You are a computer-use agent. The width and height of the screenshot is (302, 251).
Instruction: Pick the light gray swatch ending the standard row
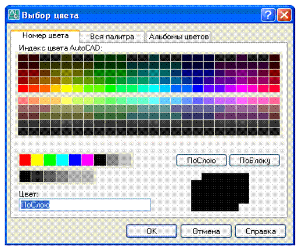tap(125, 160)
